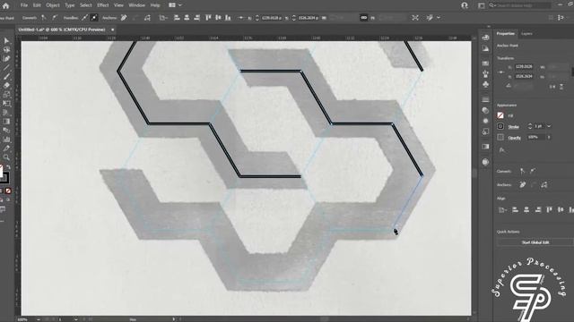Open the File menu
This screenshot has width=574, height=322.
(24, 5)
